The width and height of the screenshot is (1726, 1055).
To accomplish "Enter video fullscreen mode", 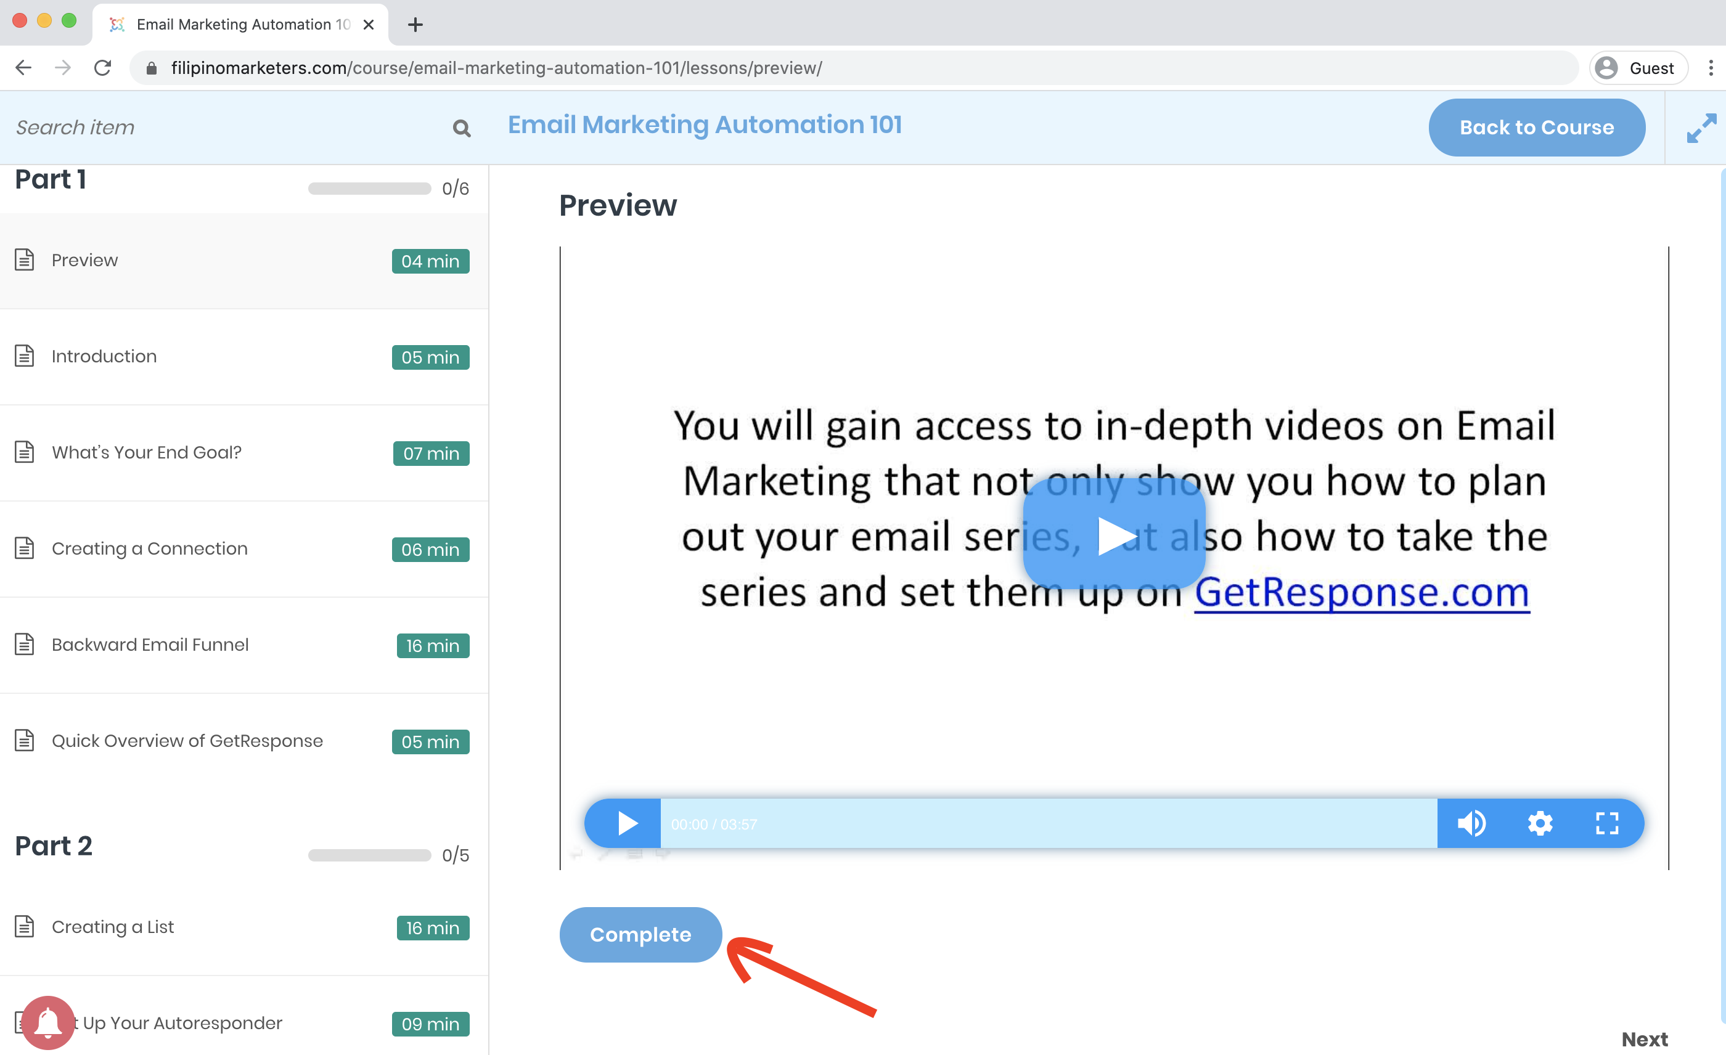I will [x=1607, y=823].
